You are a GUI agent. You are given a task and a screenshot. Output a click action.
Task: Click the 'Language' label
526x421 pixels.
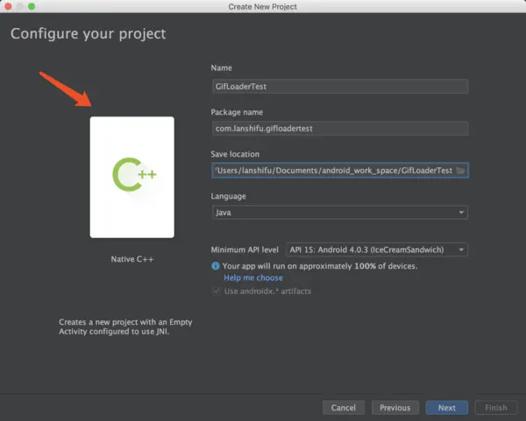pyautogui.click(x=229, y=196)
